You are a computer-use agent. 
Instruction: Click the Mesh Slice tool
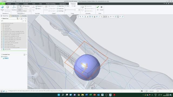click(60, 6)
